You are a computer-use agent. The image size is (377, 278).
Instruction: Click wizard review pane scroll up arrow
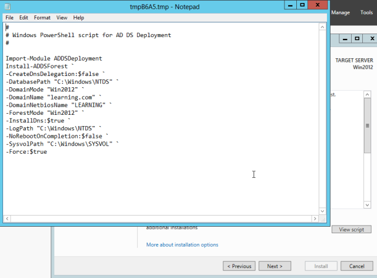pos(367,94)
